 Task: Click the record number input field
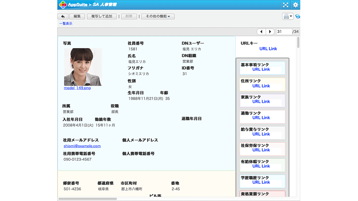pos(284,32)
